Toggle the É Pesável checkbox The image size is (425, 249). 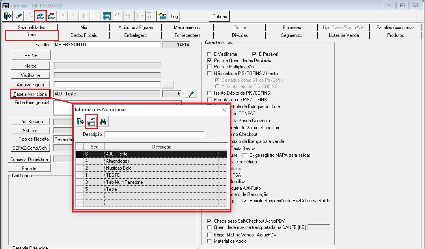pos(254,54)
